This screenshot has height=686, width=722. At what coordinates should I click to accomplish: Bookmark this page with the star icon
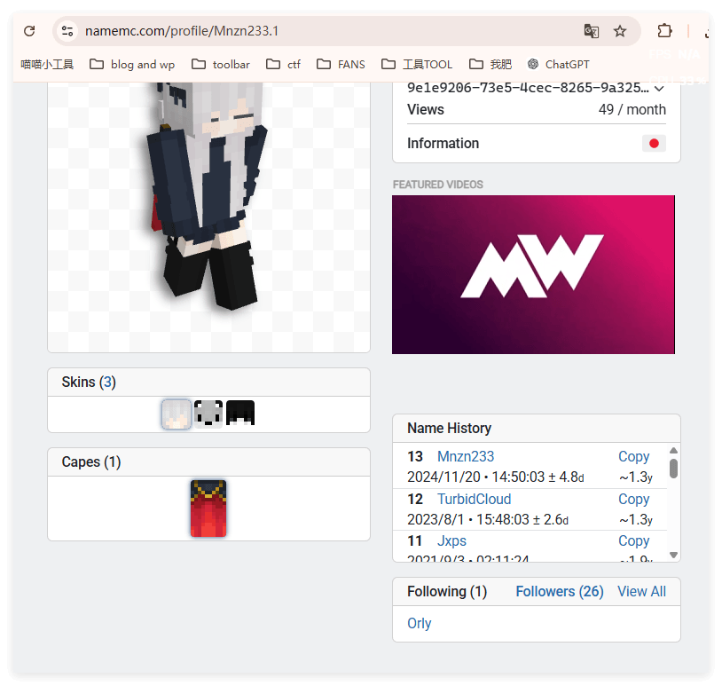click(x=620, y=31)
